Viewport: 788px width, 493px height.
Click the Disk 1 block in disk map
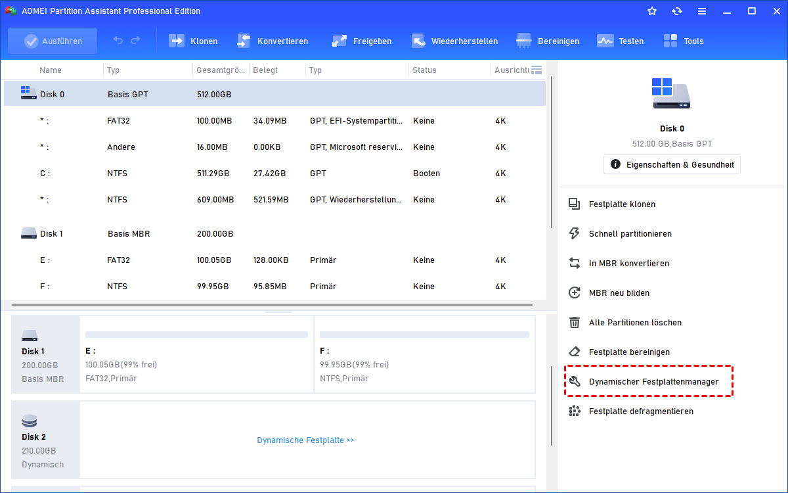46,355
